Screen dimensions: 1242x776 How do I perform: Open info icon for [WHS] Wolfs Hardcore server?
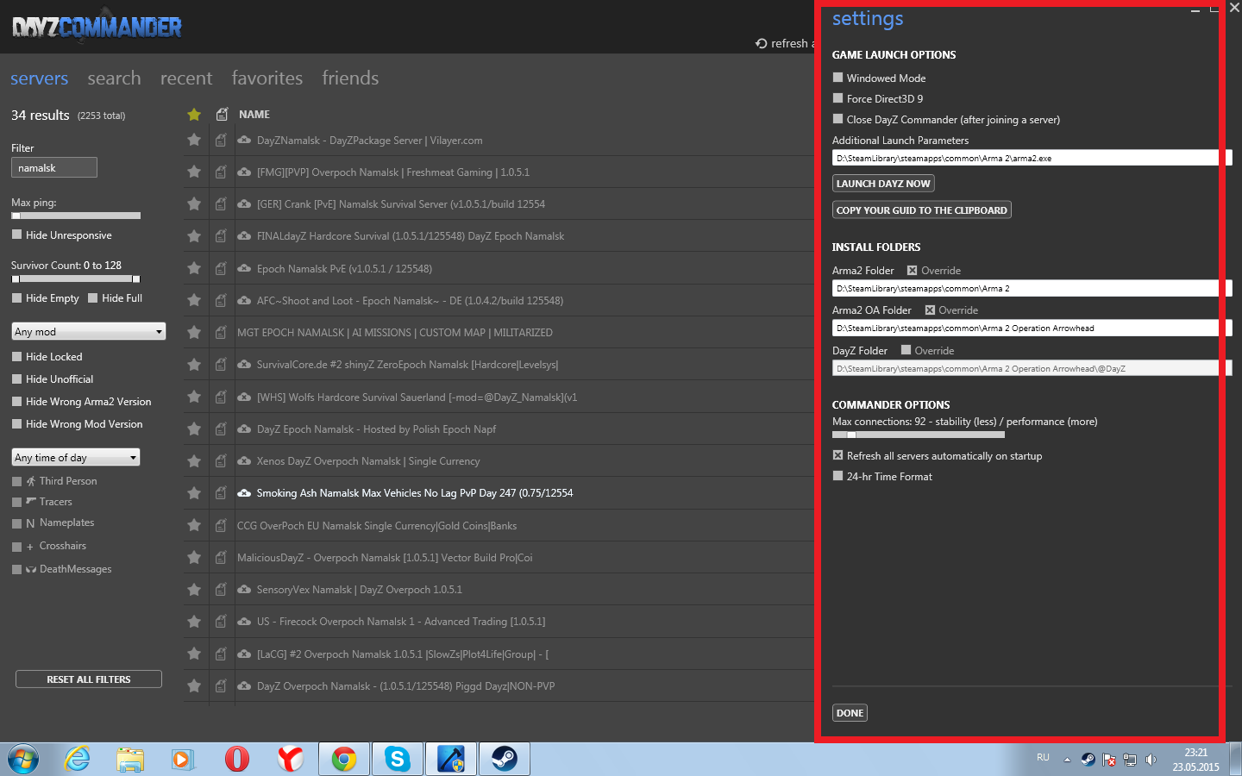point(221,397)
